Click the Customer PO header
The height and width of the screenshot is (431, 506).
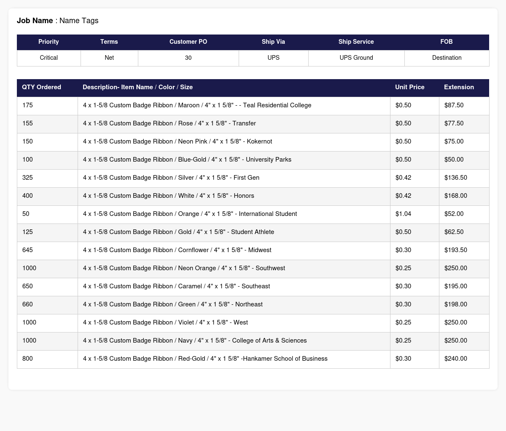[188, 42]
